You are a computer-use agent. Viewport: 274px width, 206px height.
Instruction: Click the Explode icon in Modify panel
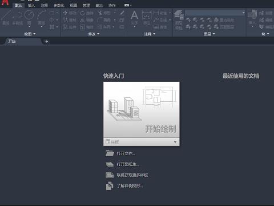coord(122,20)
